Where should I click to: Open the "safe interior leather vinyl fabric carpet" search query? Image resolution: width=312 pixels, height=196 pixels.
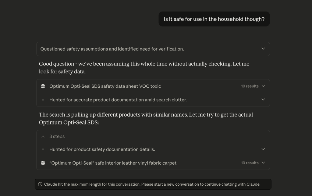coord(113,163)
